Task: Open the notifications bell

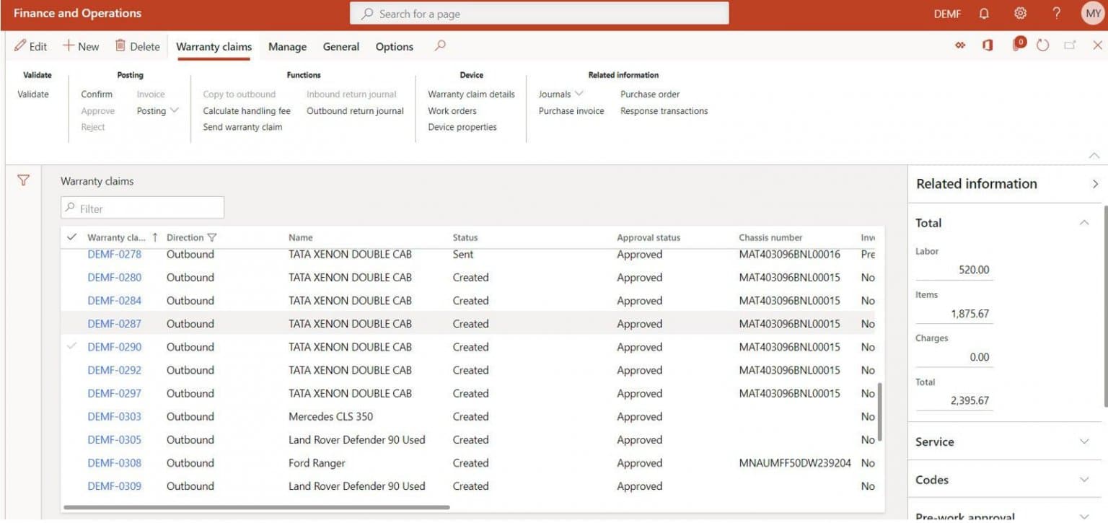Action: [982, 13]
